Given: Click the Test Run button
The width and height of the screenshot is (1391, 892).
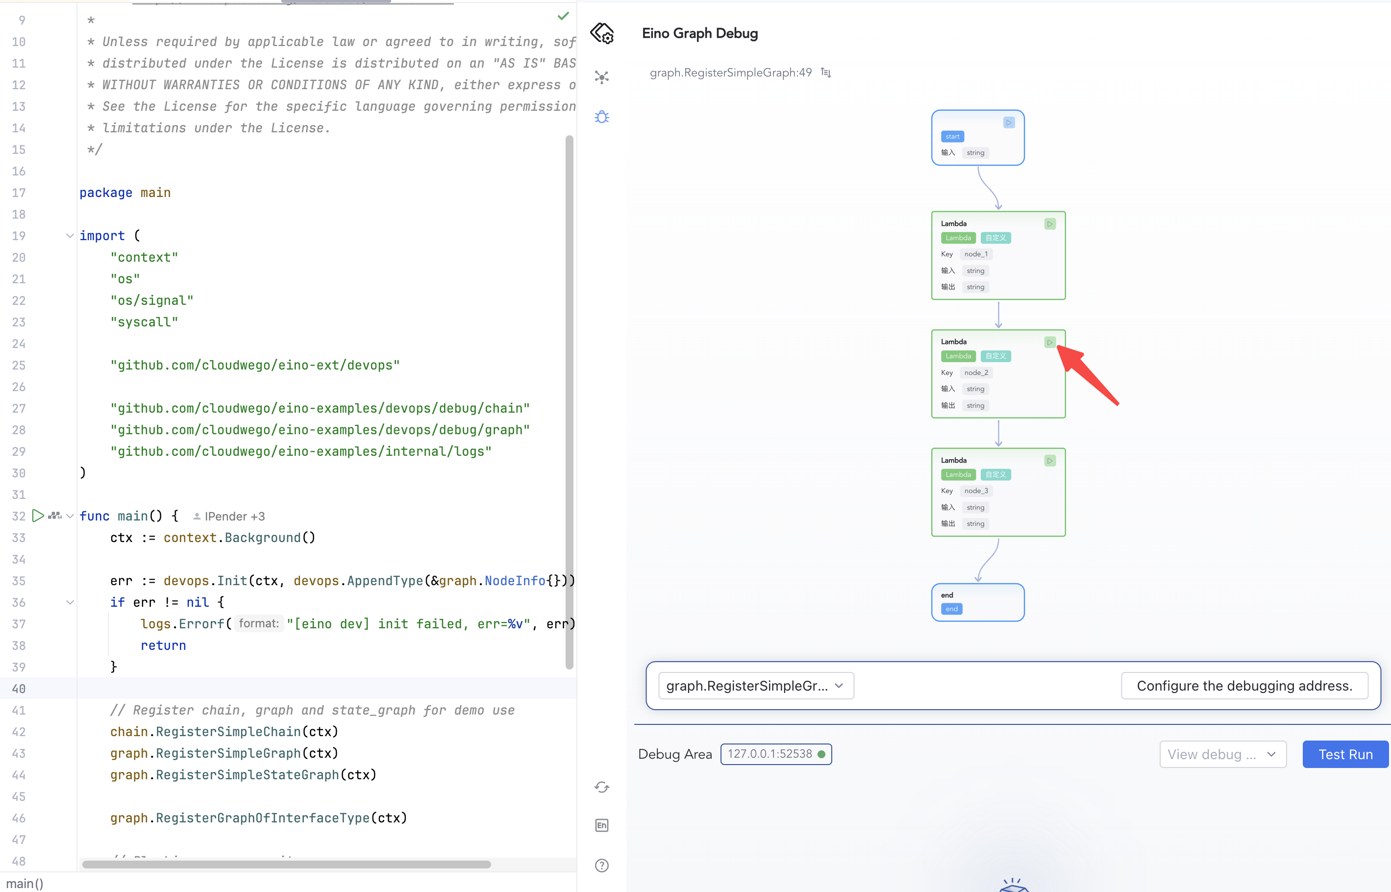Looking at the screenshot, I should 1344,754.
